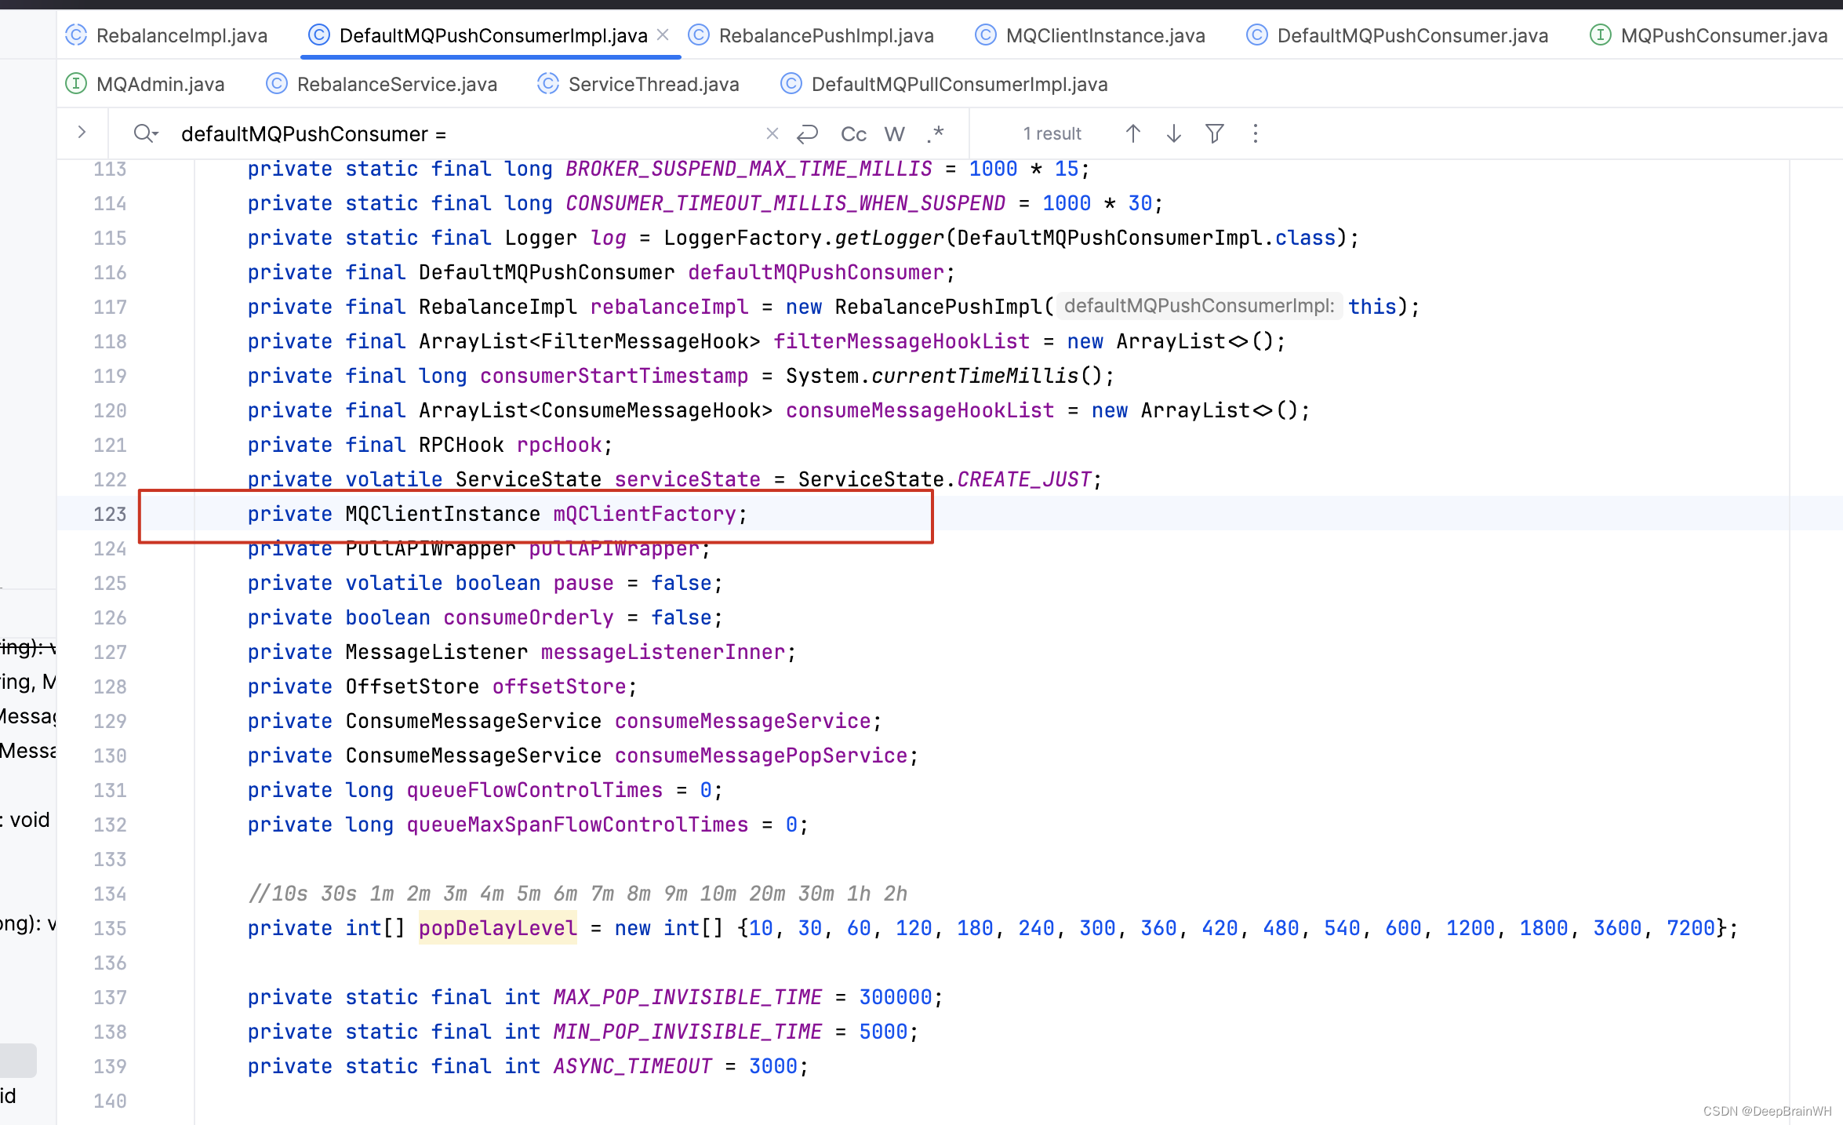Viewport: 1843px width, 1125px height.
Task: Click line number 123 in gutter
Action: point(110,514)
